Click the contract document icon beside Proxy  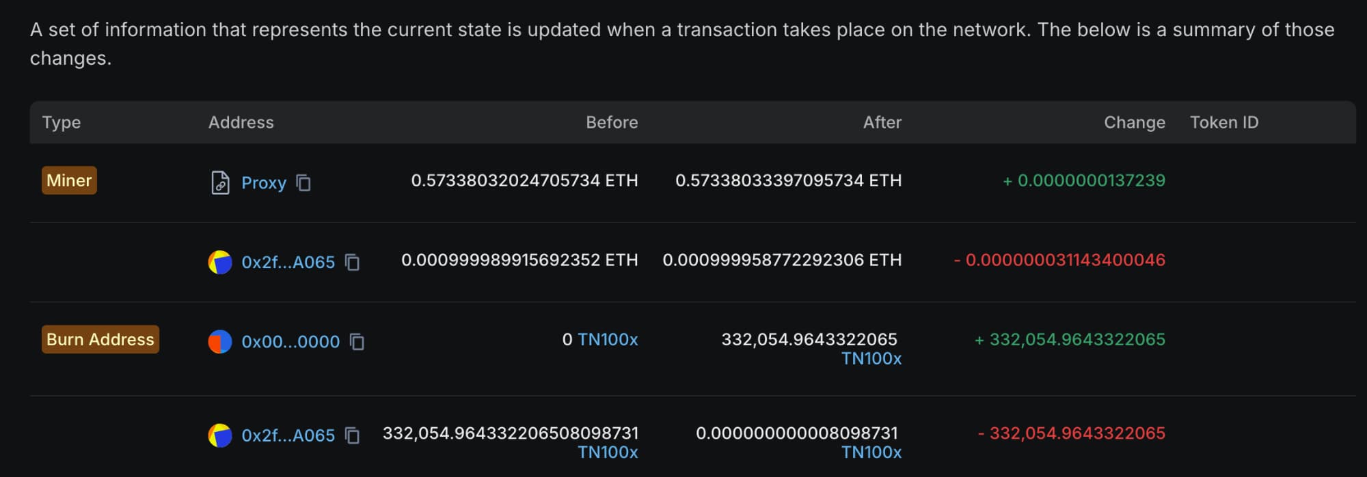tap(220, 183)
